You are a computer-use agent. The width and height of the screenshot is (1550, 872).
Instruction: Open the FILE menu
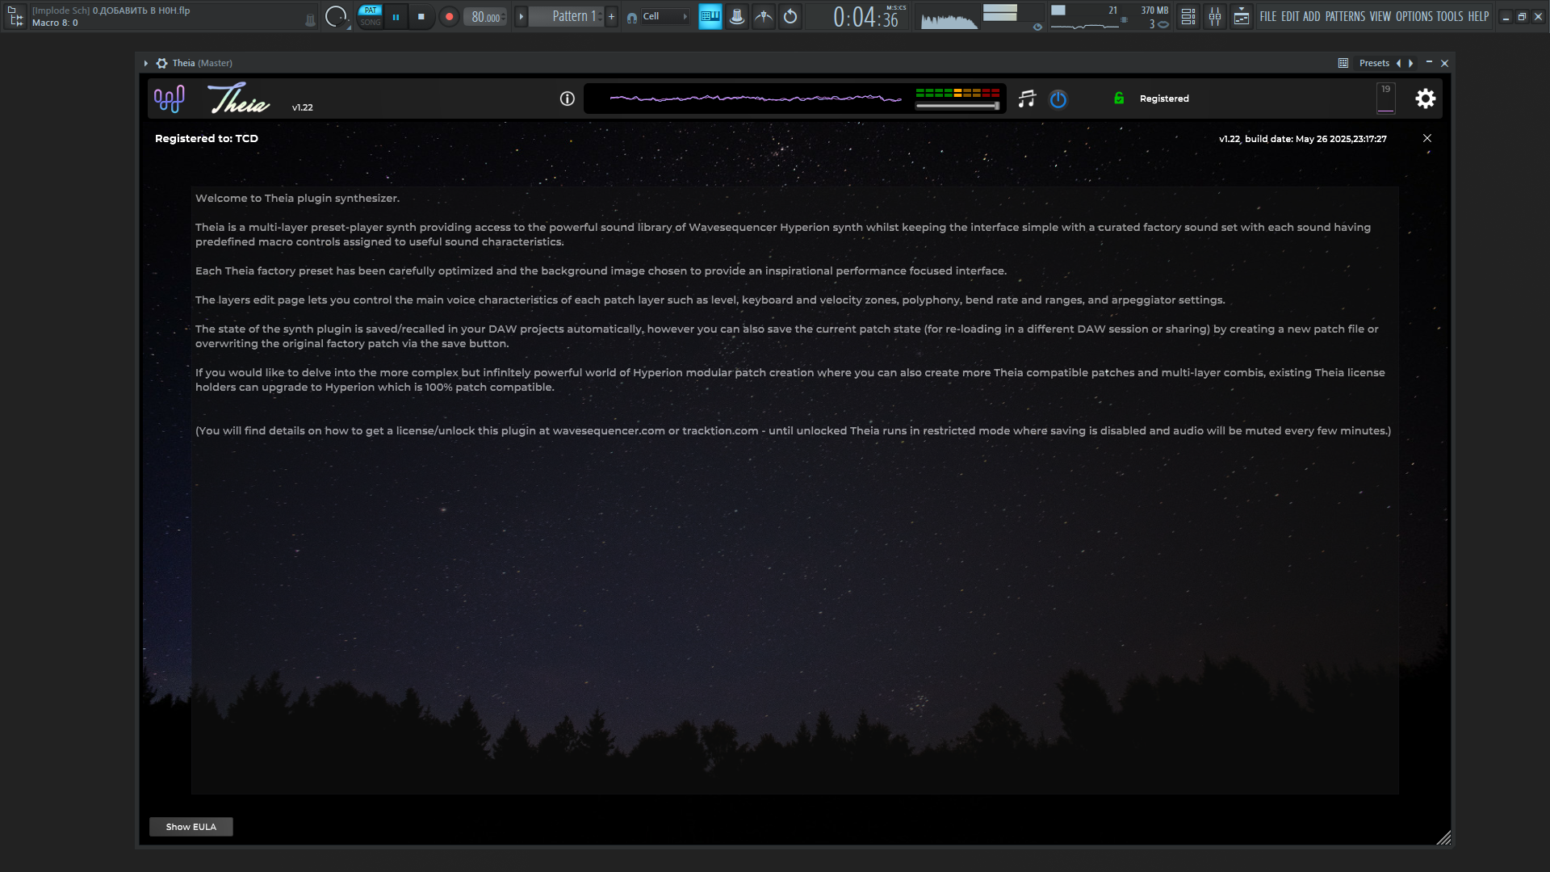tap(1268, 16)
